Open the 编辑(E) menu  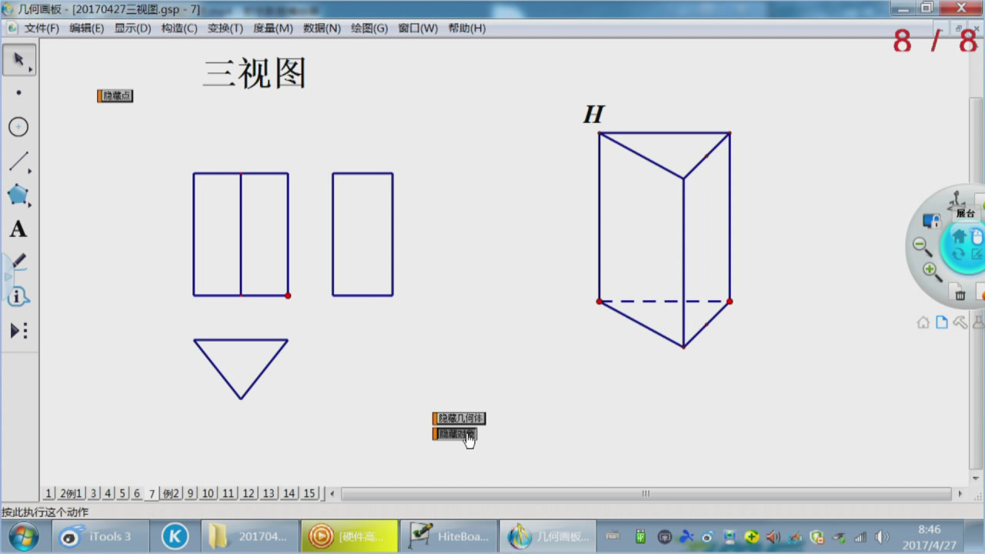click(x=86, y=28)
